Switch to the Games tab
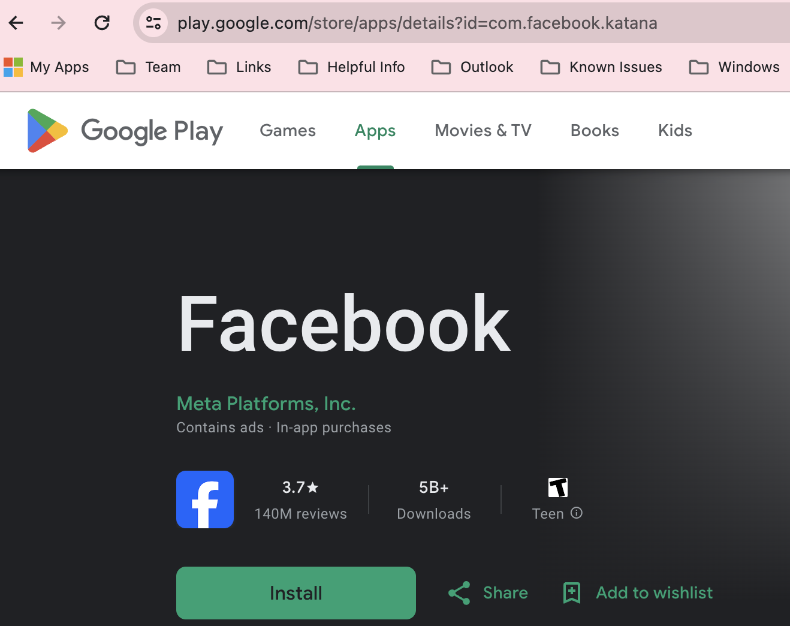 click(288, 131)
